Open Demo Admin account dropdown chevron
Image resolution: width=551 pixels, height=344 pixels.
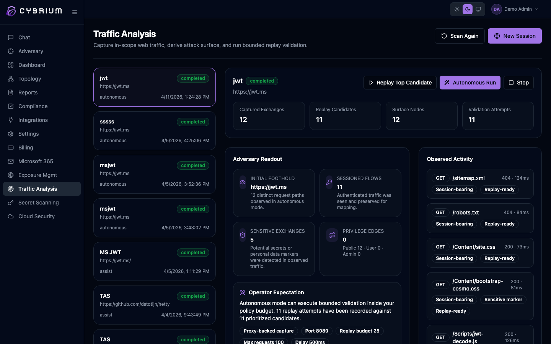536,9
